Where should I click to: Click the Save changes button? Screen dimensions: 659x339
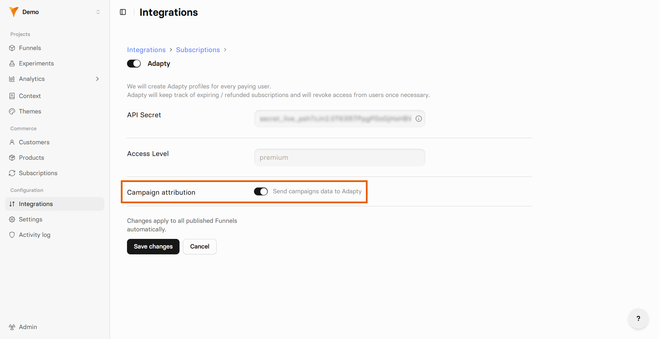pos(153,246)
